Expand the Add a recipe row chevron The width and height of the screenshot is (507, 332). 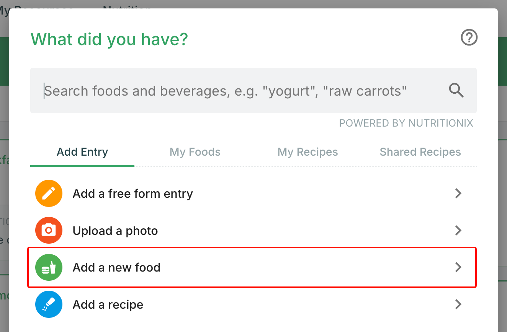pos(458,304)
